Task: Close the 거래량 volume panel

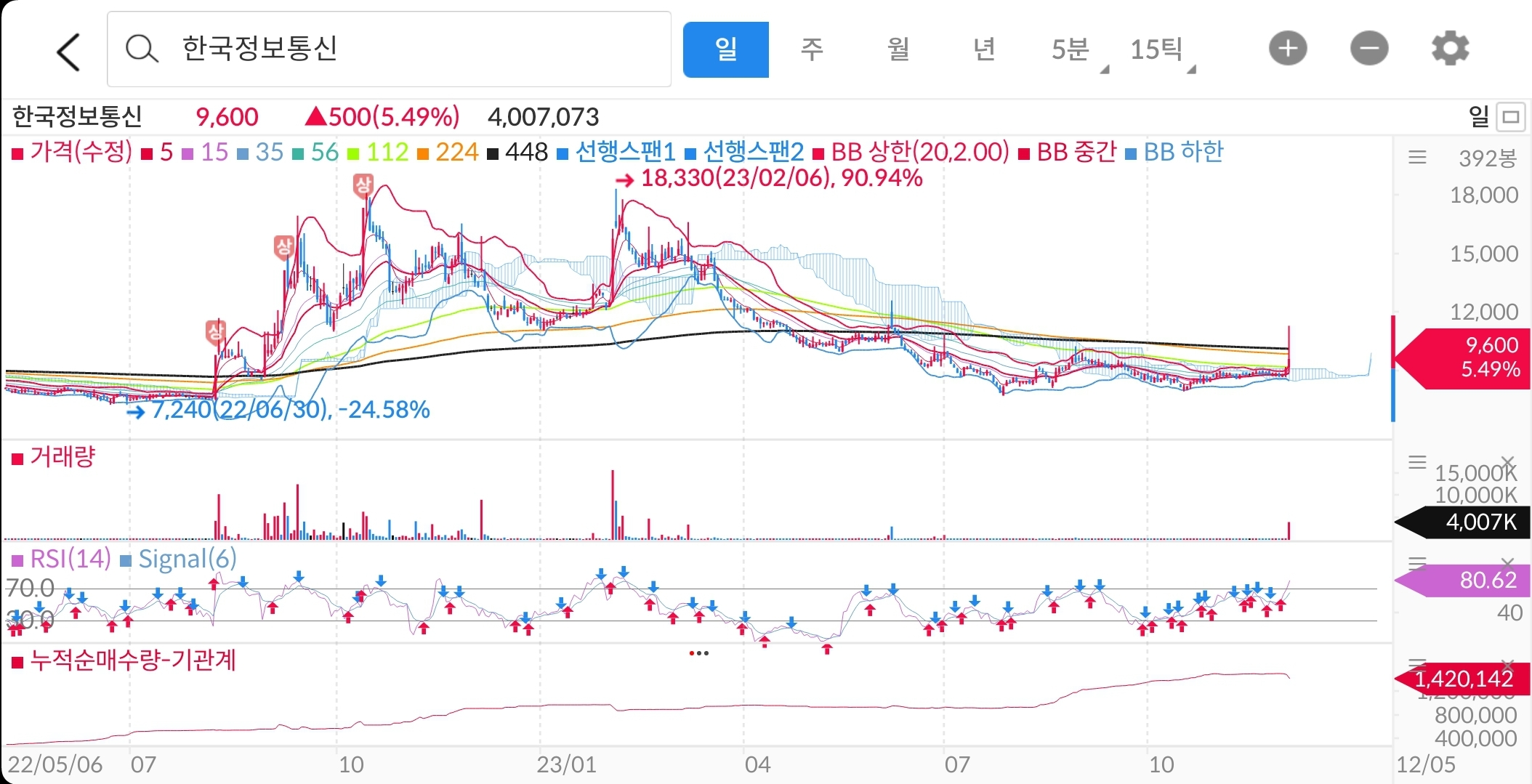Action: click(1508, 463)
